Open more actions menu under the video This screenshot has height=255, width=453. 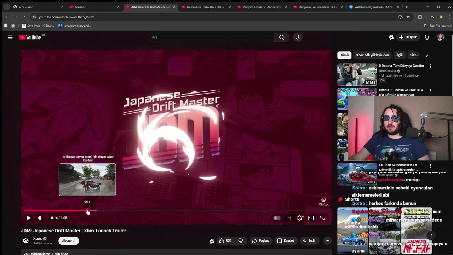pyautogui.click(x=327, y=241)
